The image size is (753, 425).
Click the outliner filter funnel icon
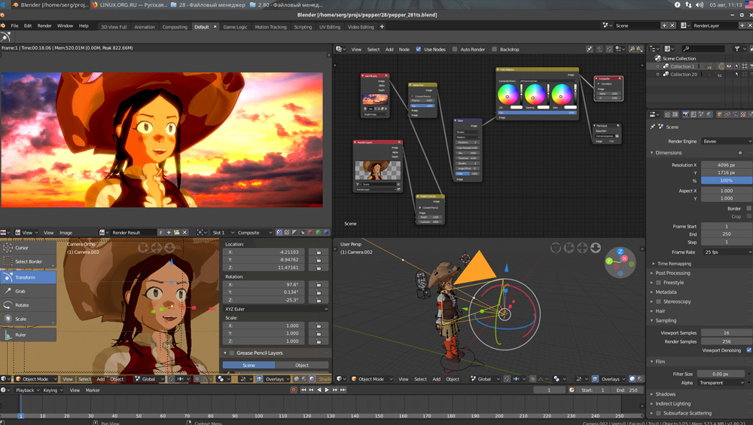(x=736, y=48)
